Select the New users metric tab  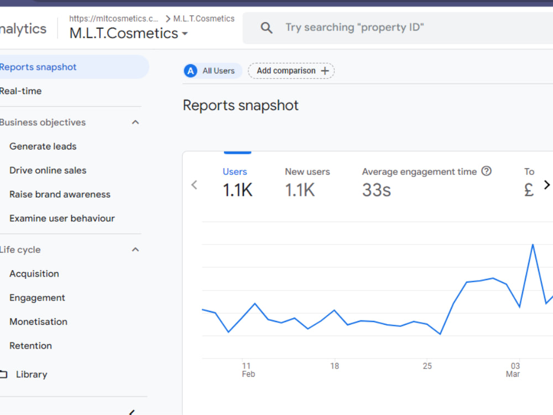[x=307, y=181]
